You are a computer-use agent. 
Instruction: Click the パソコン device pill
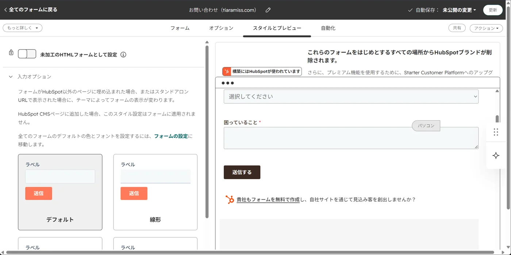click(426, 125)
